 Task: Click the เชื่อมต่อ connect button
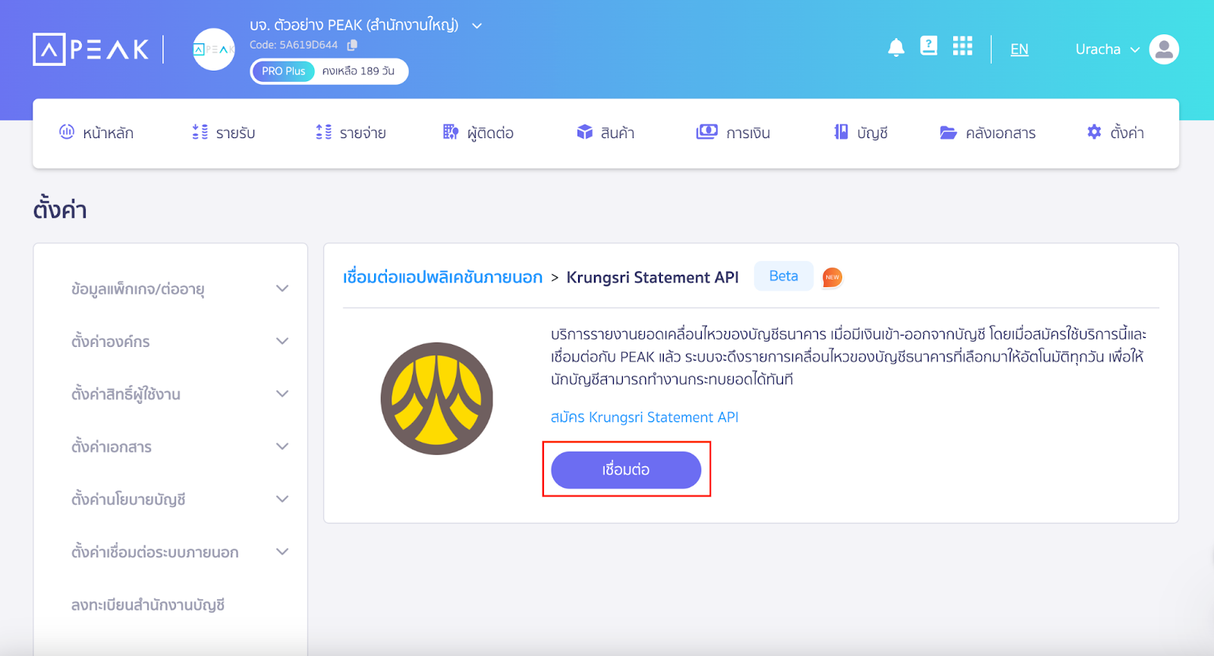(626, 470)
